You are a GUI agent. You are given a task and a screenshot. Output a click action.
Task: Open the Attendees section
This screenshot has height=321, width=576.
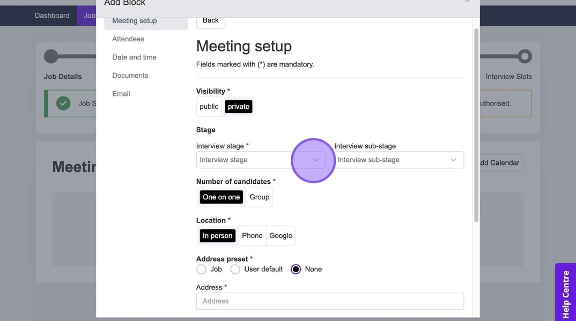(128, 39)
